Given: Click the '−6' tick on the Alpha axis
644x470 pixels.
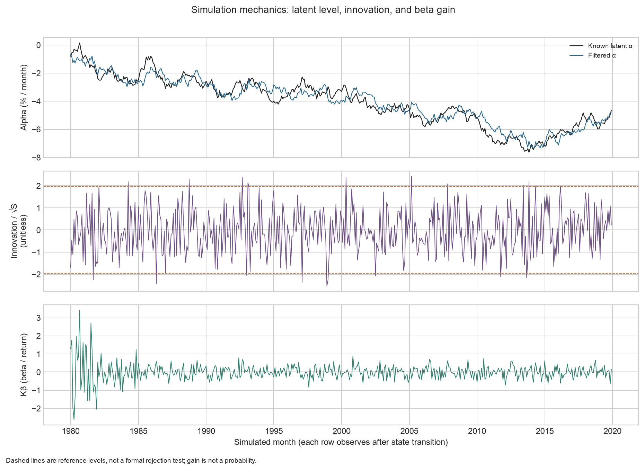Looking at the screenshot, I should (x=36, y=130).
